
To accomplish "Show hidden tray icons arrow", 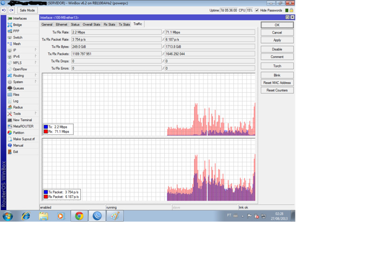I will pyautogui.click(x=243, y=216).
